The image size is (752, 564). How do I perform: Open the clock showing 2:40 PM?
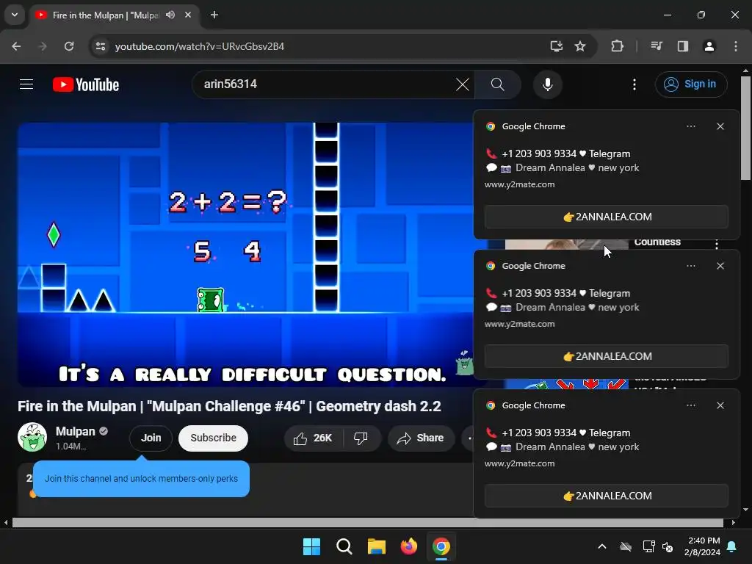703,546
